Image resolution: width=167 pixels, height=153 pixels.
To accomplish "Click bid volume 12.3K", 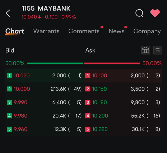I will click(60, 129).
